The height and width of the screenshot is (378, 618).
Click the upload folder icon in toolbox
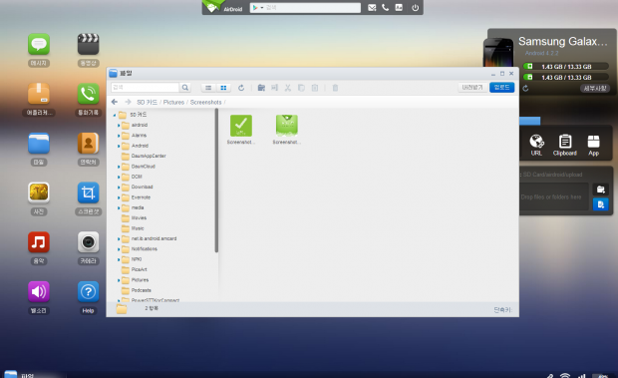point(601,189)
